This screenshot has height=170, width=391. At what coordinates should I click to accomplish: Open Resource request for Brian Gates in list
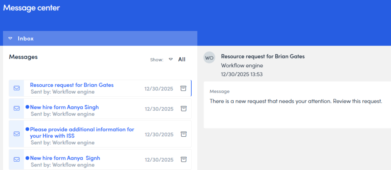(72, 85)
